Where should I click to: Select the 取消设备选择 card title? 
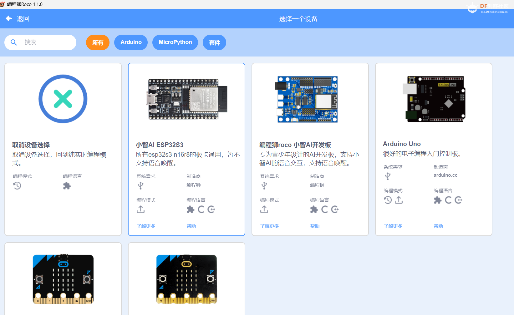(31, 145)
